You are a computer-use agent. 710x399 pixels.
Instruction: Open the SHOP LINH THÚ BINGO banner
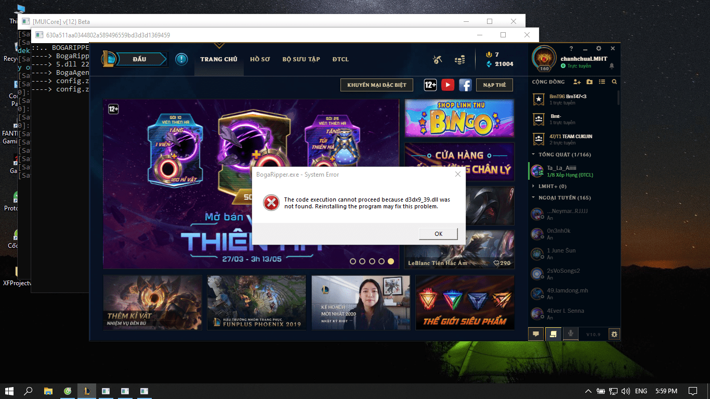click(x=459, y=118)
